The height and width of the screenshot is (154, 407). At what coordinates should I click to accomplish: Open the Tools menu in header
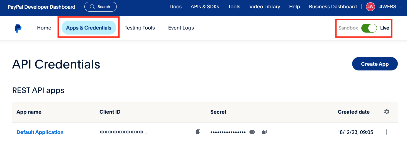point(234,7)
